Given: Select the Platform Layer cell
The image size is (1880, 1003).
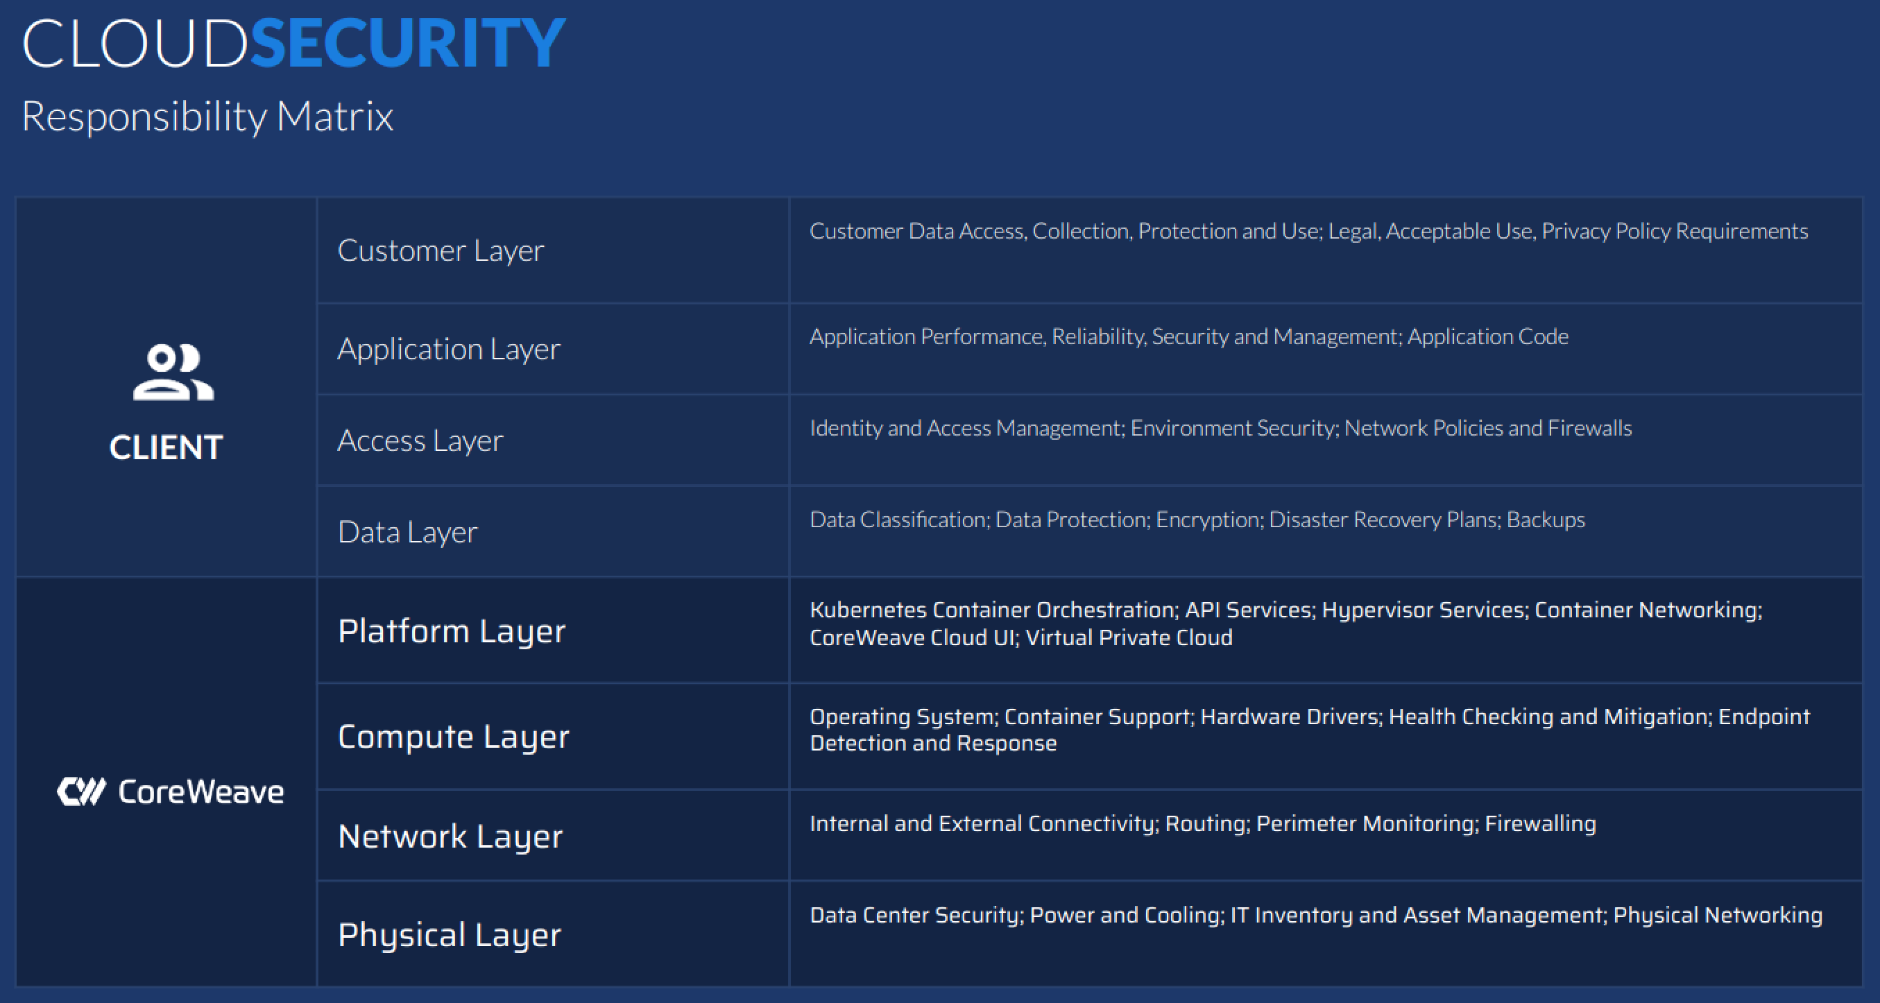Looking at the screenshot, I should pos(553,631).
